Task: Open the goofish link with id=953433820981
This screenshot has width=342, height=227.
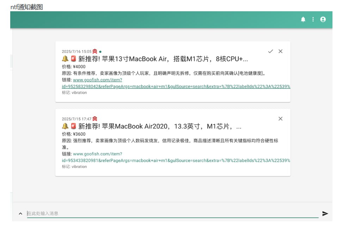Action: coord(176,157)
